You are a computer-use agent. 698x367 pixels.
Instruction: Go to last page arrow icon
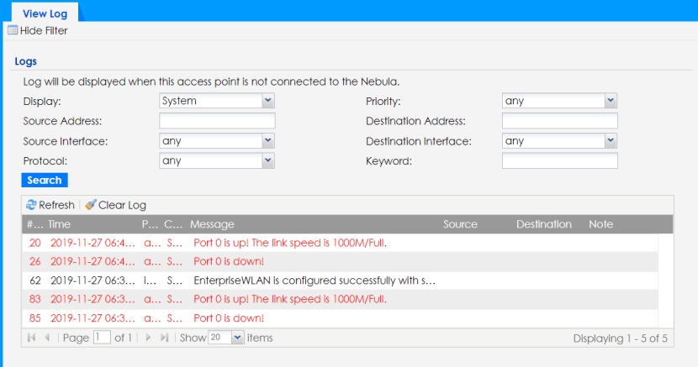click(164, 338)
